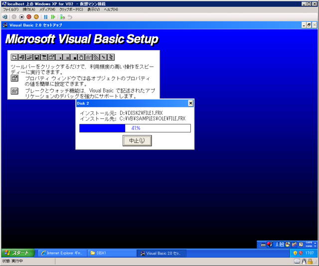
Task: Minimize the language bar
Action: 316,243
